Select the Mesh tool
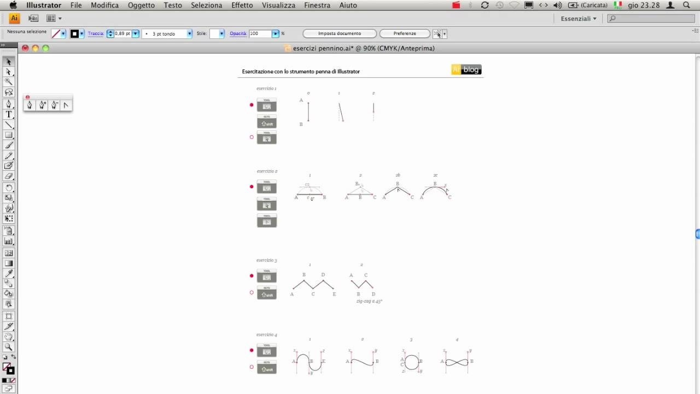Screen dimensions: 700x394 pos(9,253)
